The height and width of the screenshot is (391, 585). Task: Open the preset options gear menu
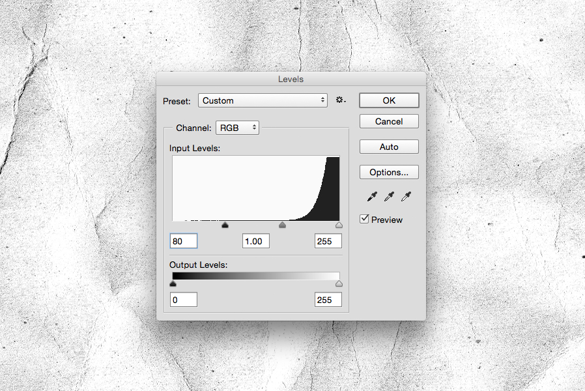340,100
